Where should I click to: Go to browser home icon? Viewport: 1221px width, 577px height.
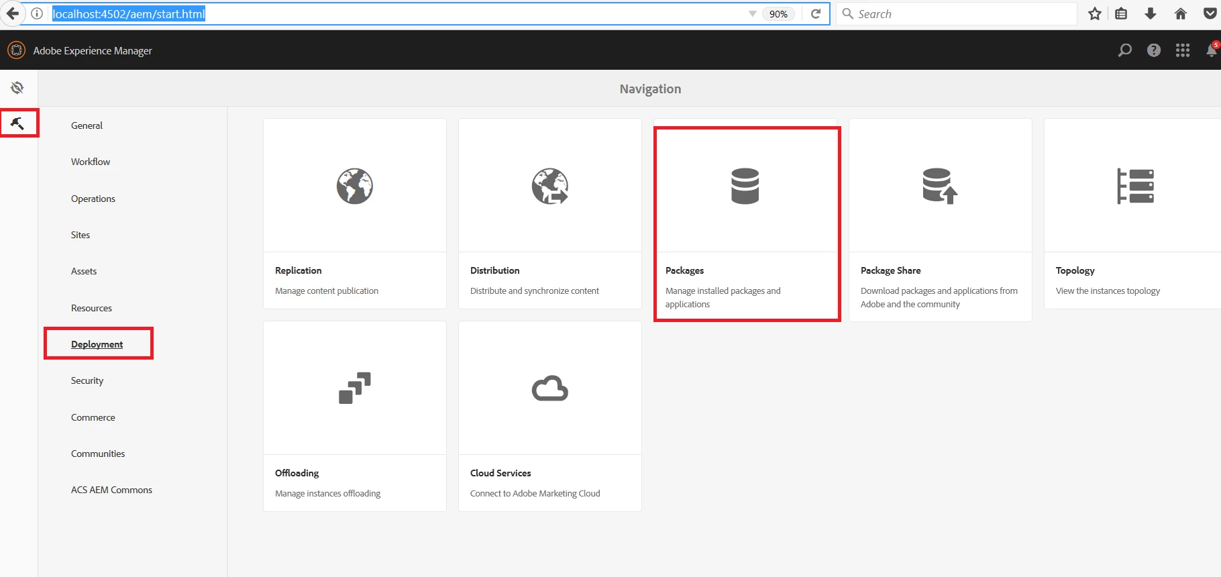(1181, 13)
